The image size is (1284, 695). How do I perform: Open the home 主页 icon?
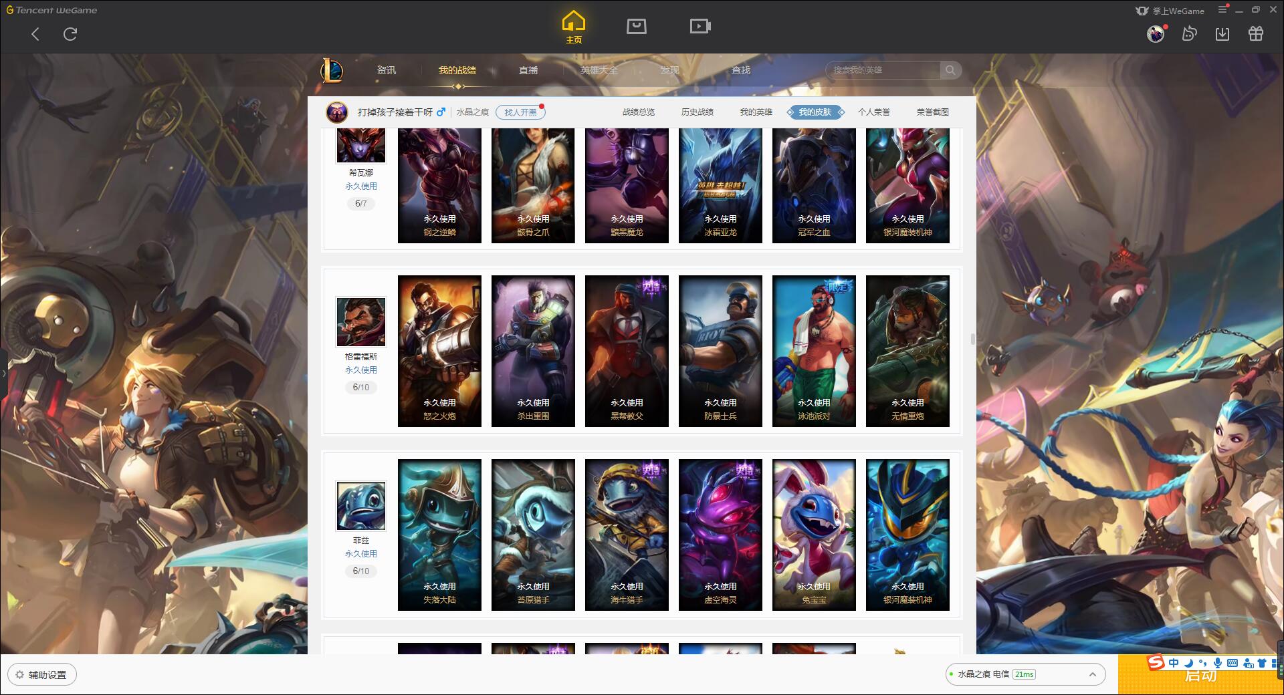[x=574, y=27]
